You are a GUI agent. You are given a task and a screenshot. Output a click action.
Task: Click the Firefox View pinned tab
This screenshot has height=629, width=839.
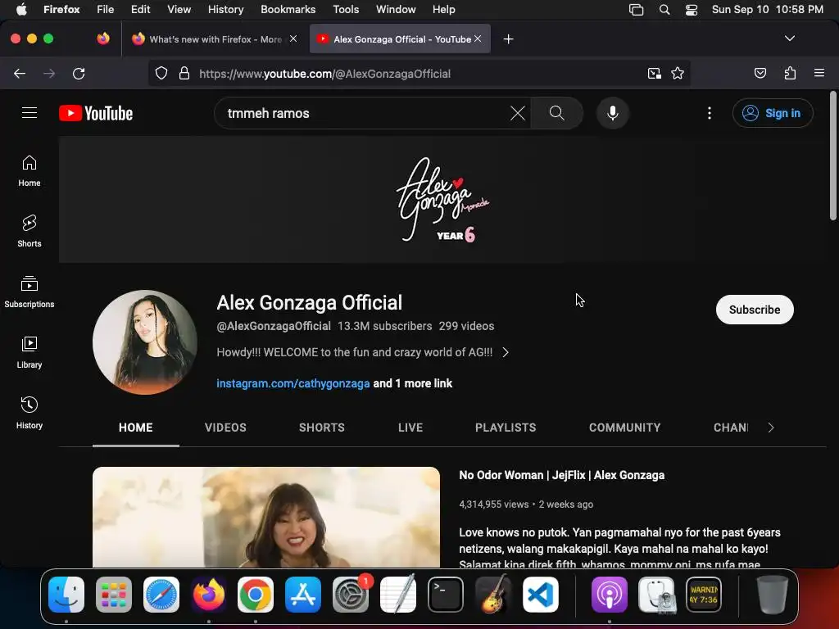tap(103, 38)
